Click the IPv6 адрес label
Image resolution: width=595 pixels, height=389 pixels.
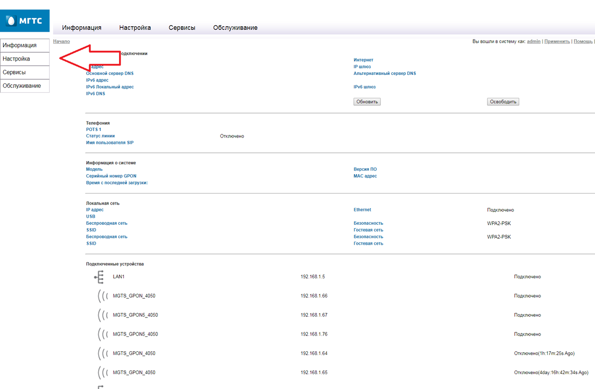click(97, 80)
